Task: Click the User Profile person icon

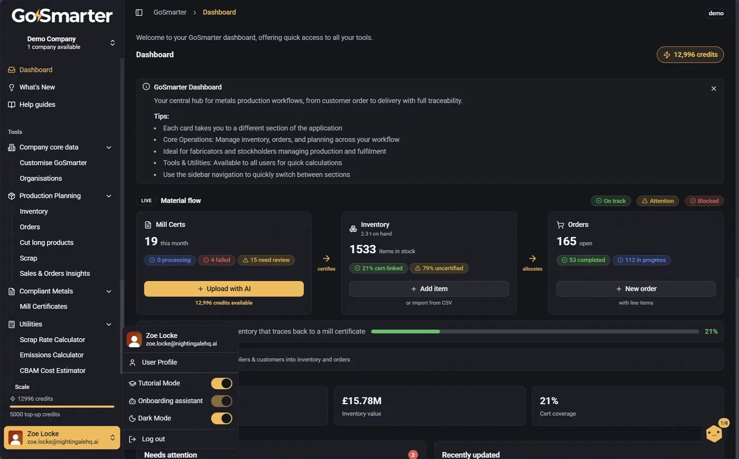Action: click(132, 362)
